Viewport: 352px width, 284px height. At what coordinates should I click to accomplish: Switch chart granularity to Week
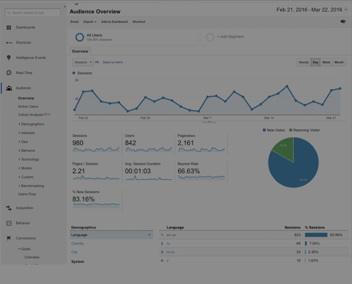click(326, 62)
